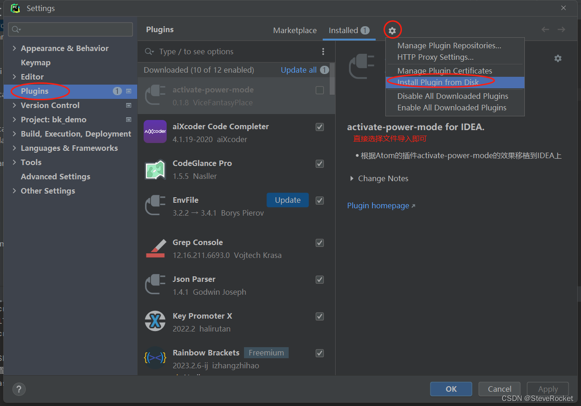The width and height of the screenshot is (581, 406).
Task: Click the help question mark icon
Action: tap(19, 389)
